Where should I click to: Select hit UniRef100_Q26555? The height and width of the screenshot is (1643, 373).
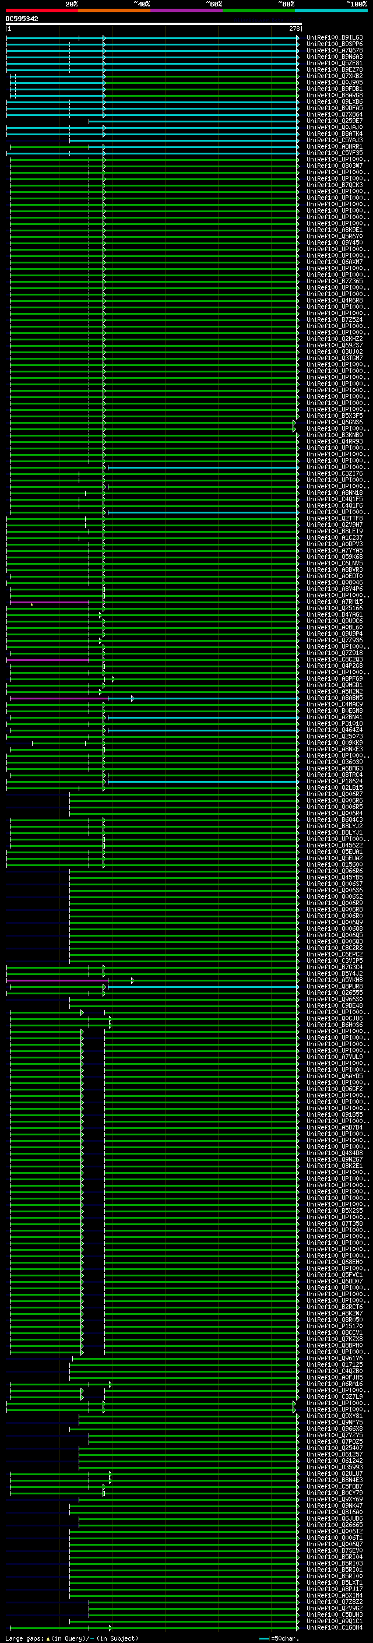coord(335,993)
